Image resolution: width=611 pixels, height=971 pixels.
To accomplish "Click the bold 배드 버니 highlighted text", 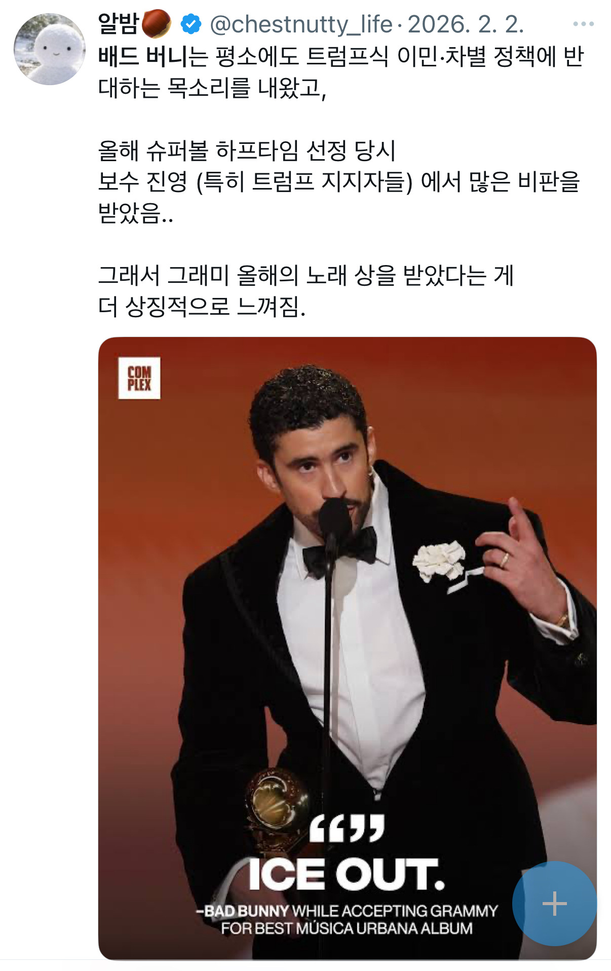I will (x=142, y=56).
